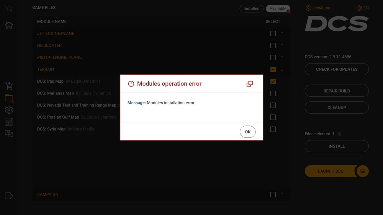Screen dimensions: 383x215
Task: Check the Nevada Test and Training Range checkbox
Action: [273, 106]
